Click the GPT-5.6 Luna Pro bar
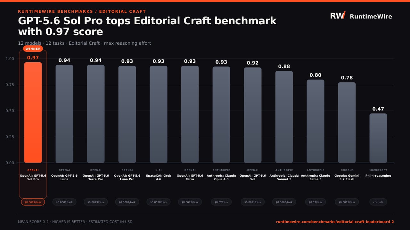Image resolution: width=410 pixels, height=230 pixels. 127,114
